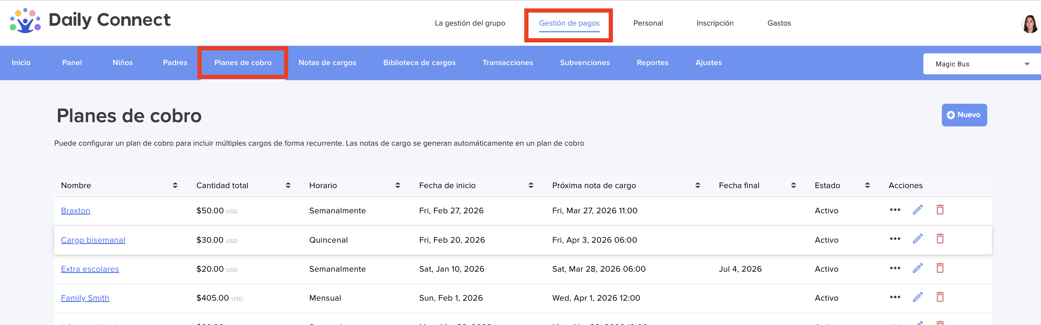Delete the Cargo bisemanal plan
The width and height of the screenshot is (1041, 325).
click(940, 239)
